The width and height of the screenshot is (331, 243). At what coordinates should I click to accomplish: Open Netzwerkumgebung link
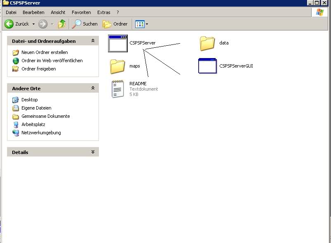point(41,133)
